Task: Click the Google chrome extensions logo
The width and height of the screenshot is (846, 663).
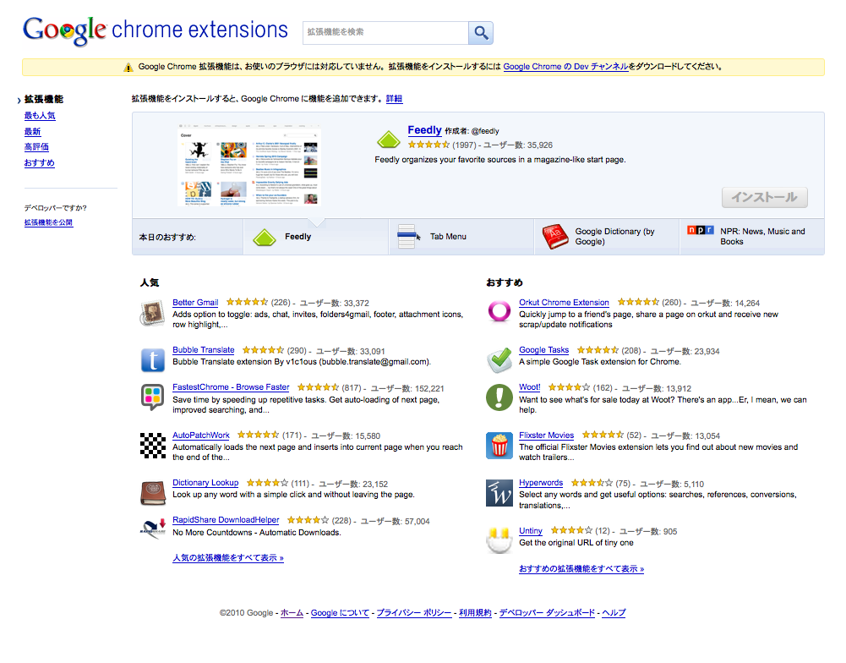Action: [156, 30]
